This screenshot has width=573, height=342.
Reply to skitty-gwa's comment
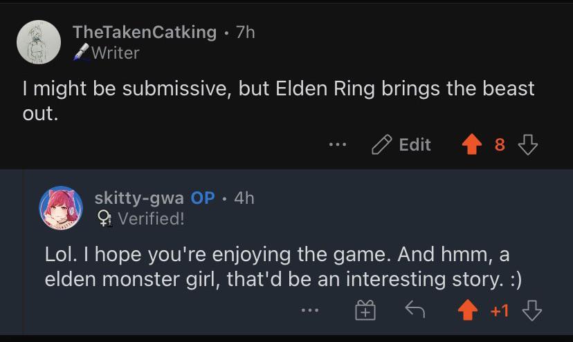pyautogui.click(x=415, y=311)
